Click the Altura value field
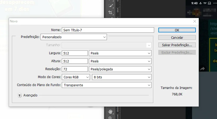217x119 pixels. click(x=75, y=61)
